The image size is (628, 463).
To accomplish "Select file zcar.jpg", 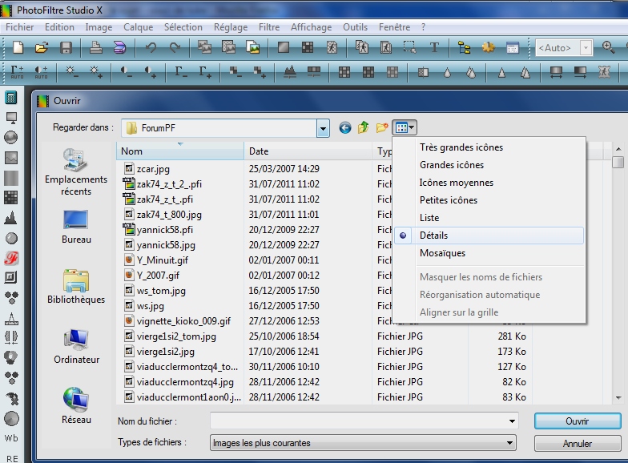I will [x=153, y=169].
